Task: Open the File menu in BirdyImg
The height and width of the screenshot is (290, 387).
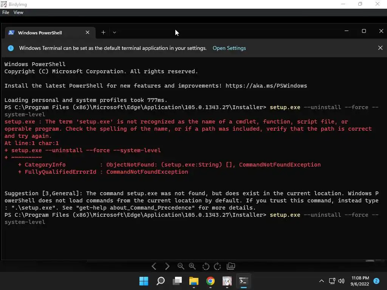Action: coord(6,12)
